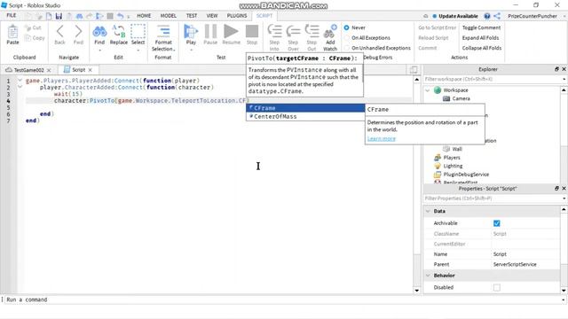The image size is (568, 319).
Task: Choose CFrame from the autocomplete list
Action: pos(305,108)
